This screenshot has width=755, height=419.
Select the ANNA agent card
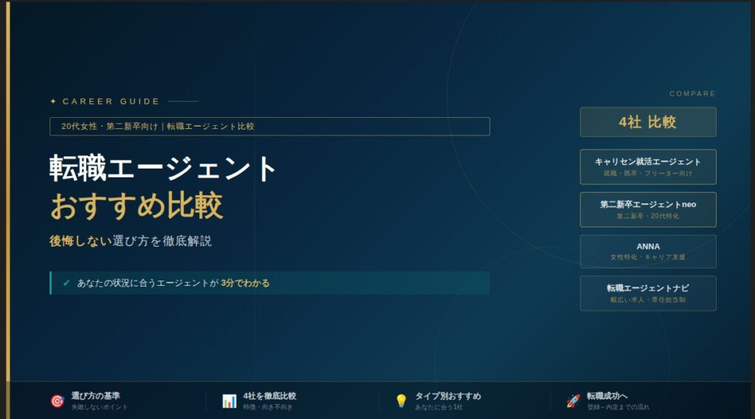pos(648,252)
